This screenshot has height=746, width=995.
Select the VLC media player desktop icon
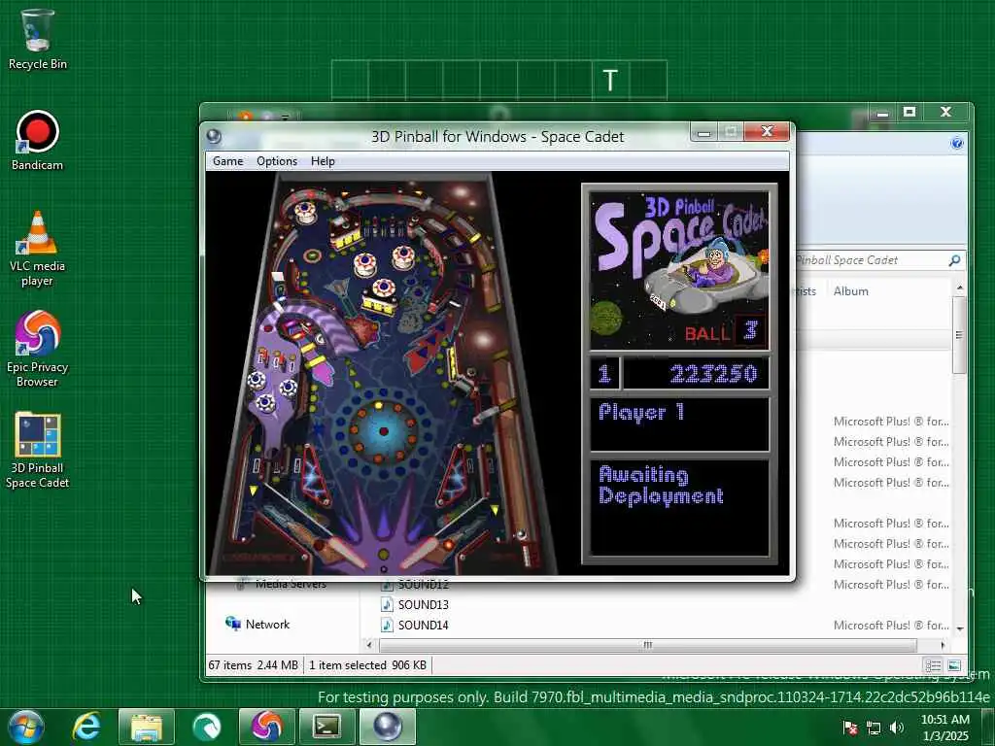[38, 249]
